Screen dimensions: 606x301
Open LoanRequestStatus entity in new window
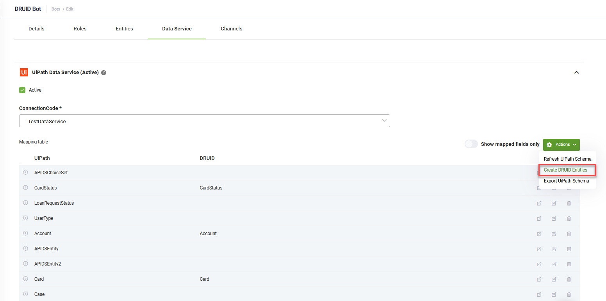coord(539,203)
